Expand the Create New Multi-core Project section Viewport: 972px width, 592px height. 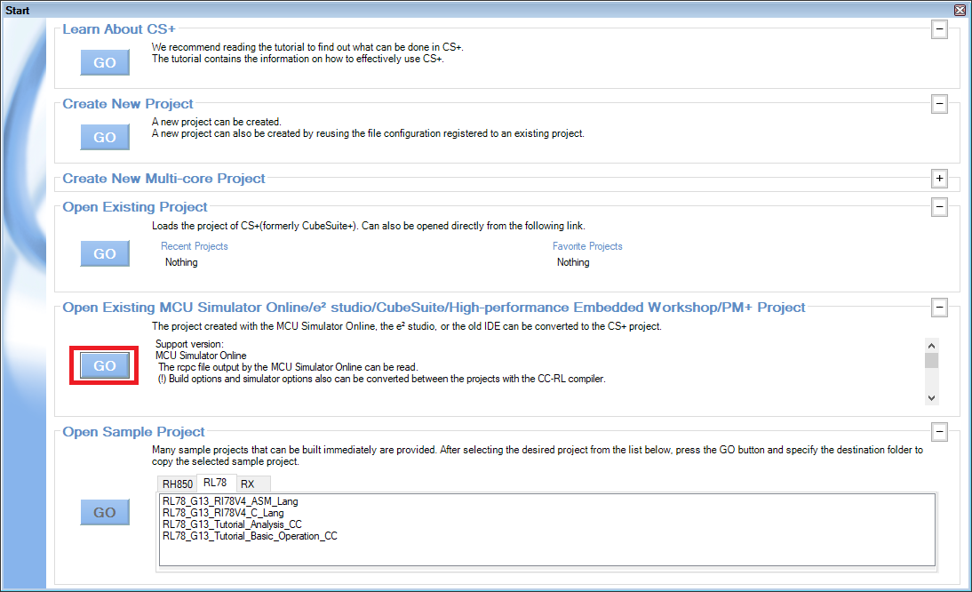[x=939, y=179]
